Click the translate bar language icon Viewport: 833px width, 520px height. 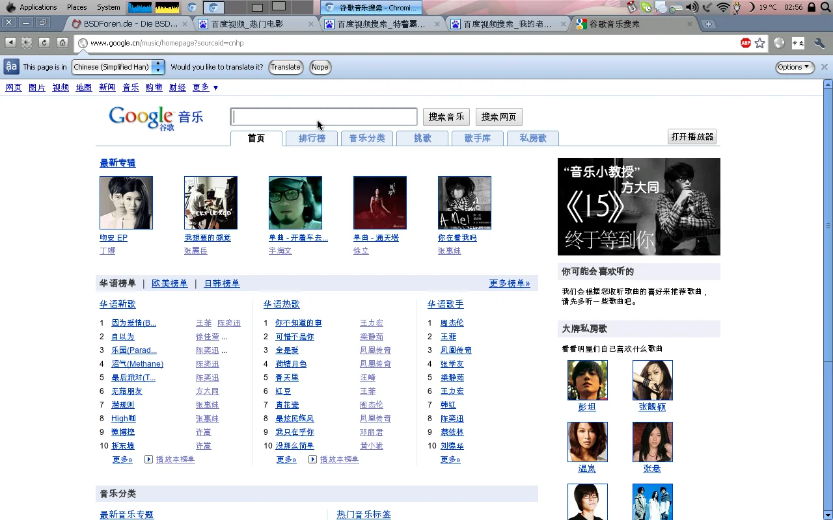tap(11, 67)
